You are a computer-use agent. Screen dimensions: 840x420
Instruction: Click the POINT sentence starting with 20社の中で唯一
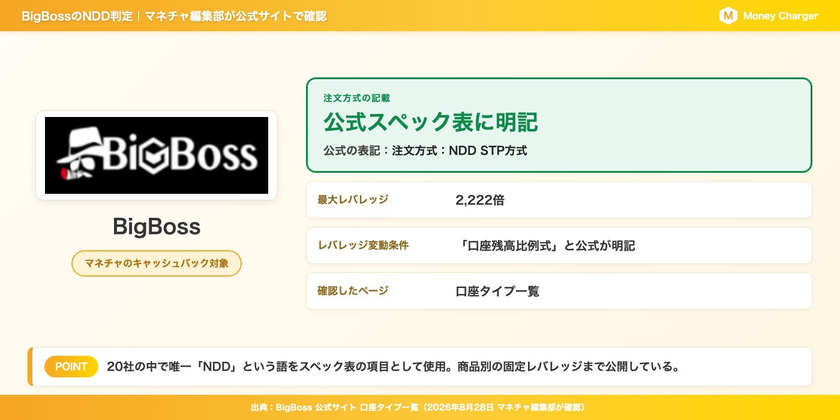point(394,367)
